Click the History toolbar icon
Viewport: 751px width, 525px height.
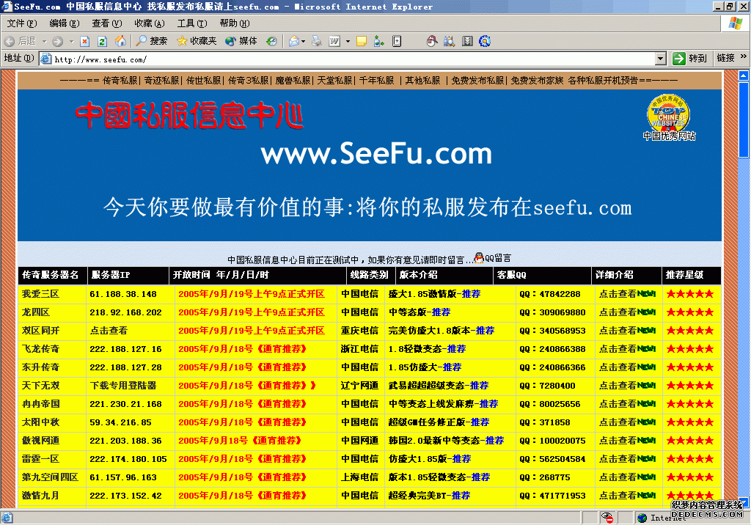coord(271,41)
